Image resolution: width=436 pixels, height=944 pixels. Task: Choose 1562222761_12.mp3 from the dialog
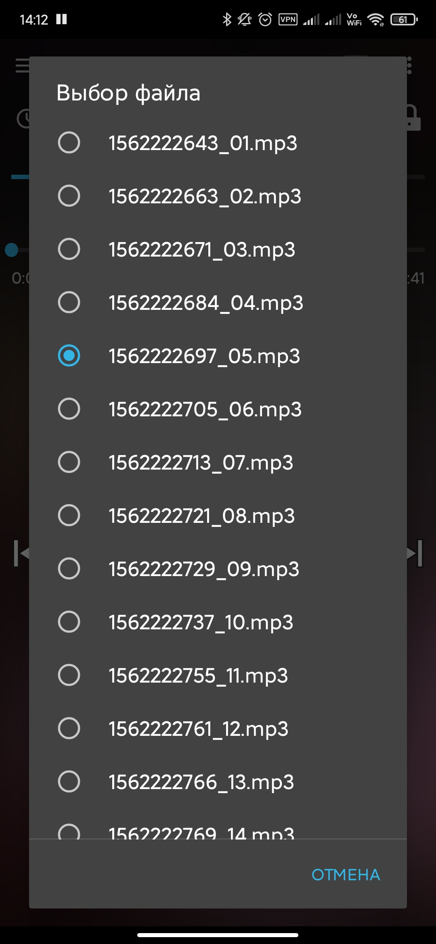tap(198, 729)
